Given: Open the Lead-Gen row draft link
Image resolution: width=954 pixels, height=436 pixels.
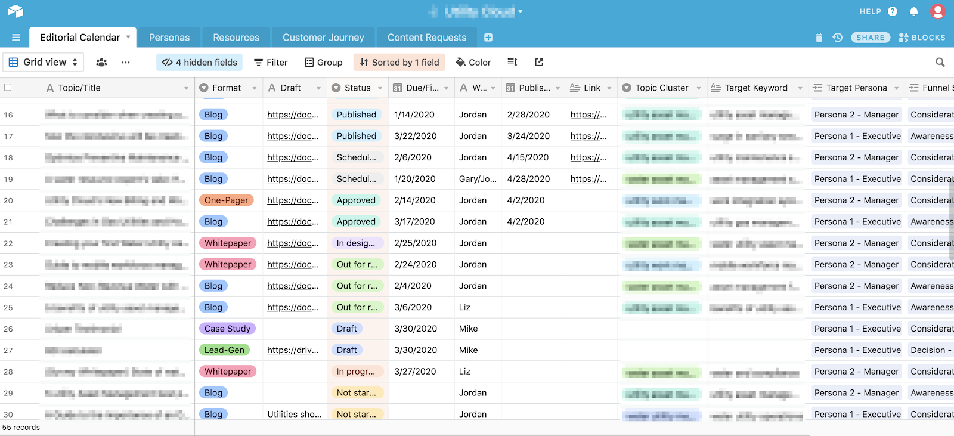Looking at the screenshot, I should 293,350.
